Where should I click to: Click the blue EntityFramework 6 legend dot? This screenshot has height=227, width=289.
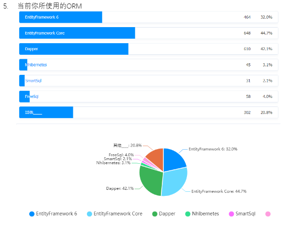coord(32,214)
